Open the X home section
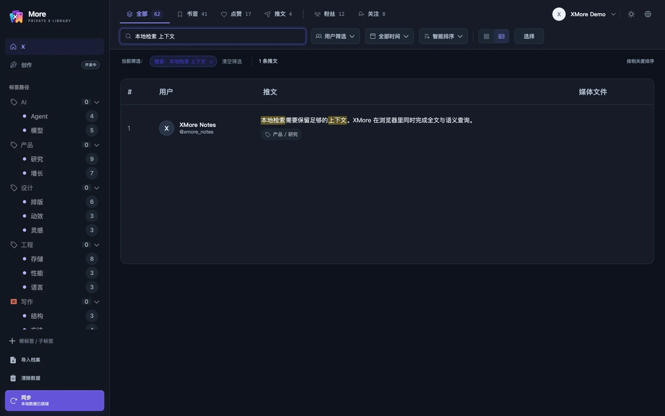665x416 pixels. 54,47
